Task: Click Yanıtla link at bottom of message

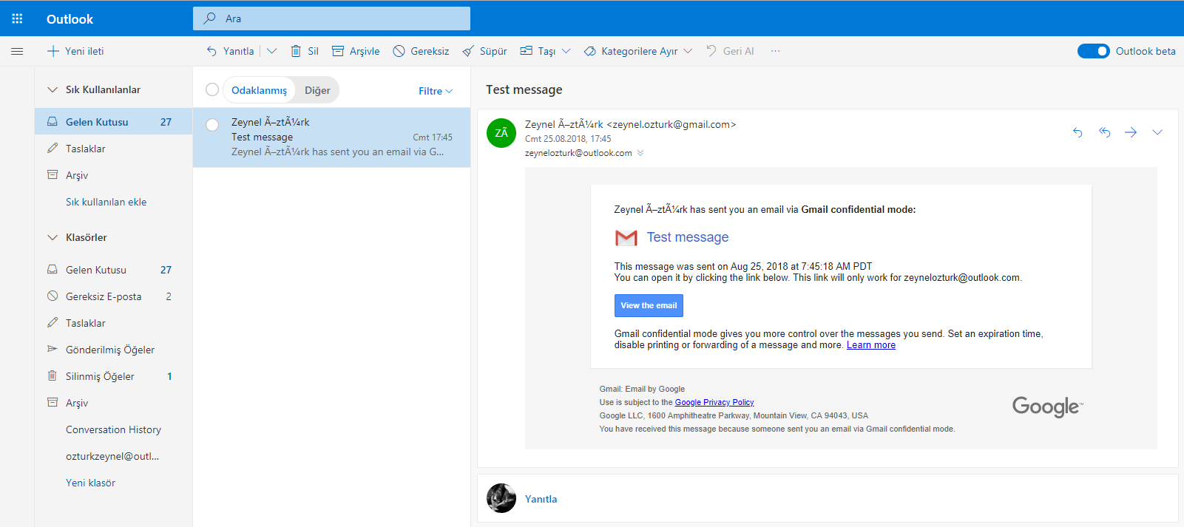Action: point(541,499)
